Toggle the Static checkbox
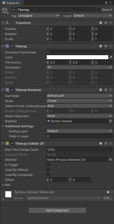 pos(99,10)
